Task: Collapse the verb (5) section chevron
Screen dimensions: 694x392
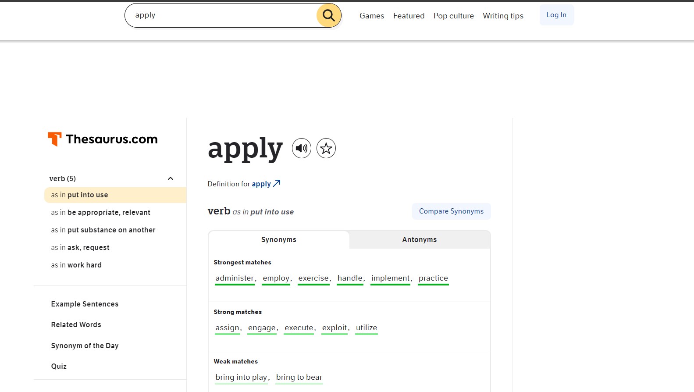Action: point(171,178)
